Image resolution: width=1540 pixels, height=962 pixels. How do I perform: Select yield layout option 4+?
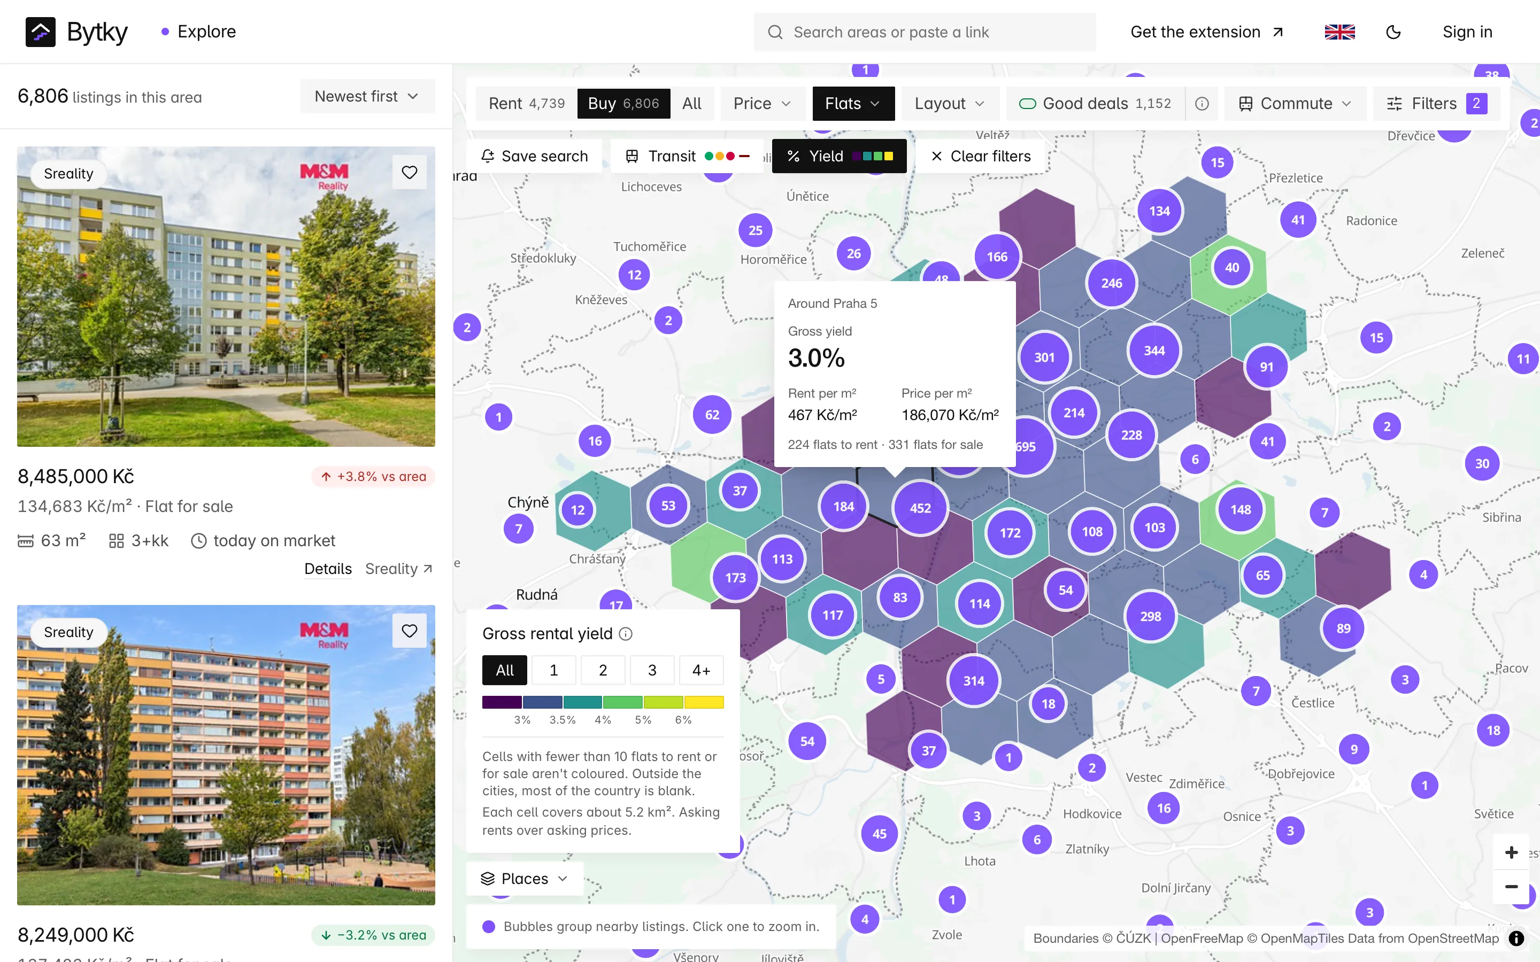pos(701,670)
